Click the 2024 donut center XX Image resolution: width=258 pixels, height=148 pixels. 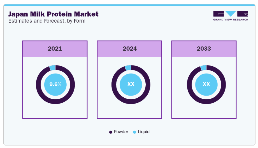tap(131, 84)
